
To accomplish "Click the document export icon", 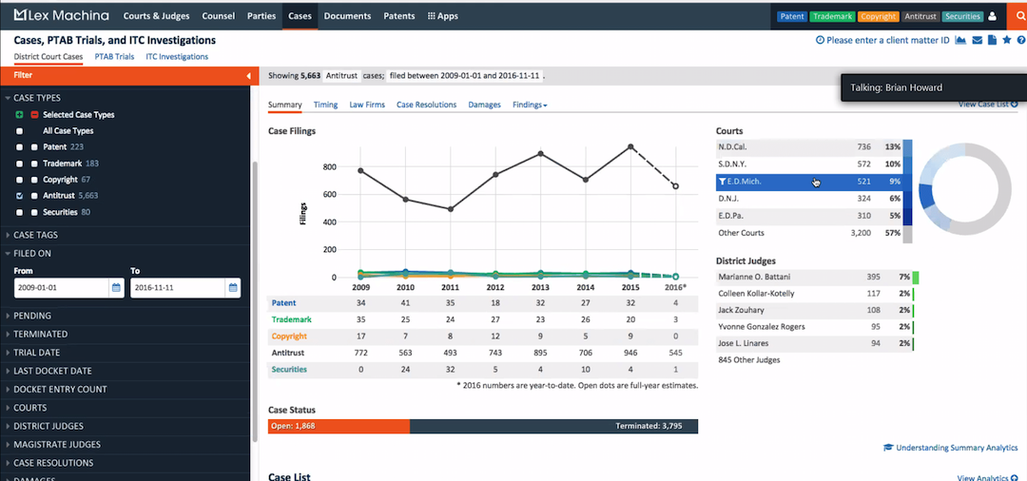I will 992,41.
